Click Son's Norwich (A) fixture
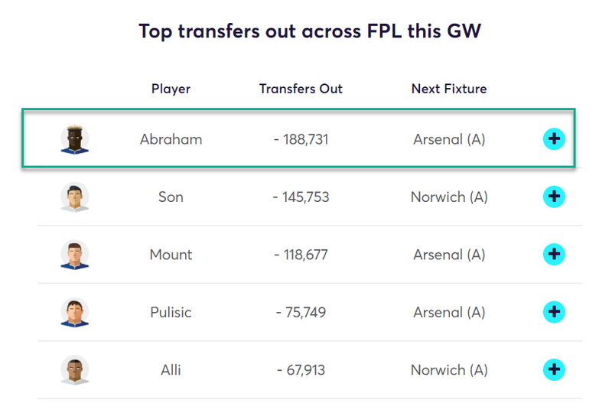The image size is (612, 403). (449, 197)
